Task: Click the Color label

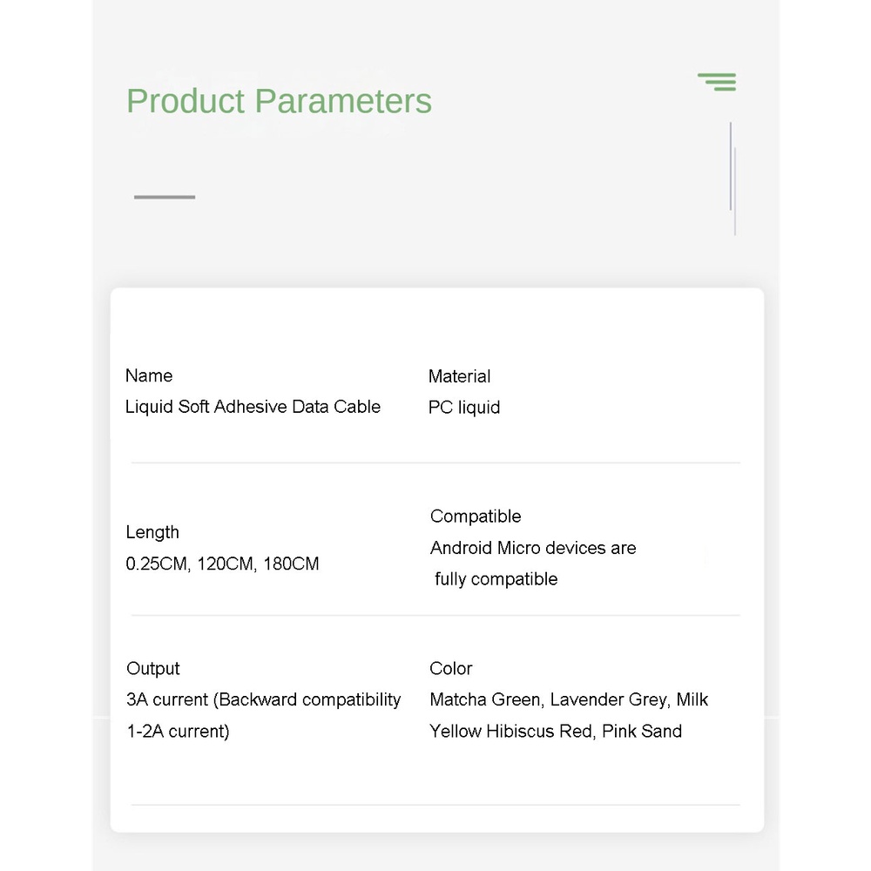Action: [451, 668]
